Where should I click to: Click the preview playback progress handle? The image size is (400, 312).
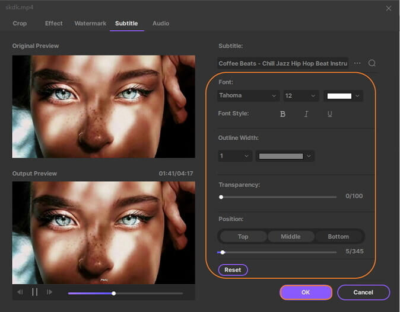[x=114, y=294]
